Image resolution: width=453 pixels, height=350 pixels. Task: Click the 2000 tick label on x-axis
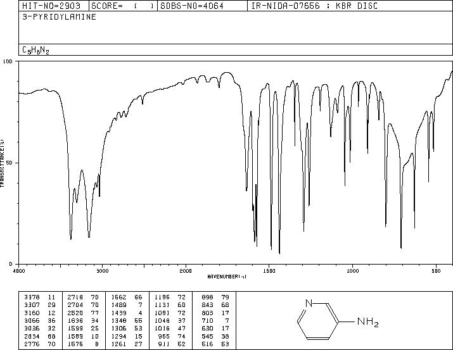[186, 271]
